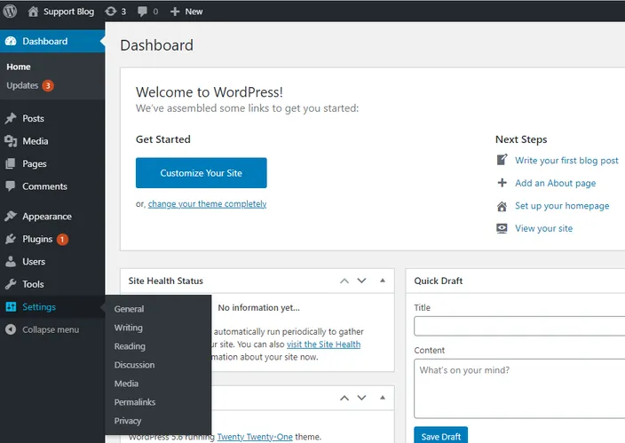Go to the Home submenu item
Screen dimensions: 625x443
(19, 67)
